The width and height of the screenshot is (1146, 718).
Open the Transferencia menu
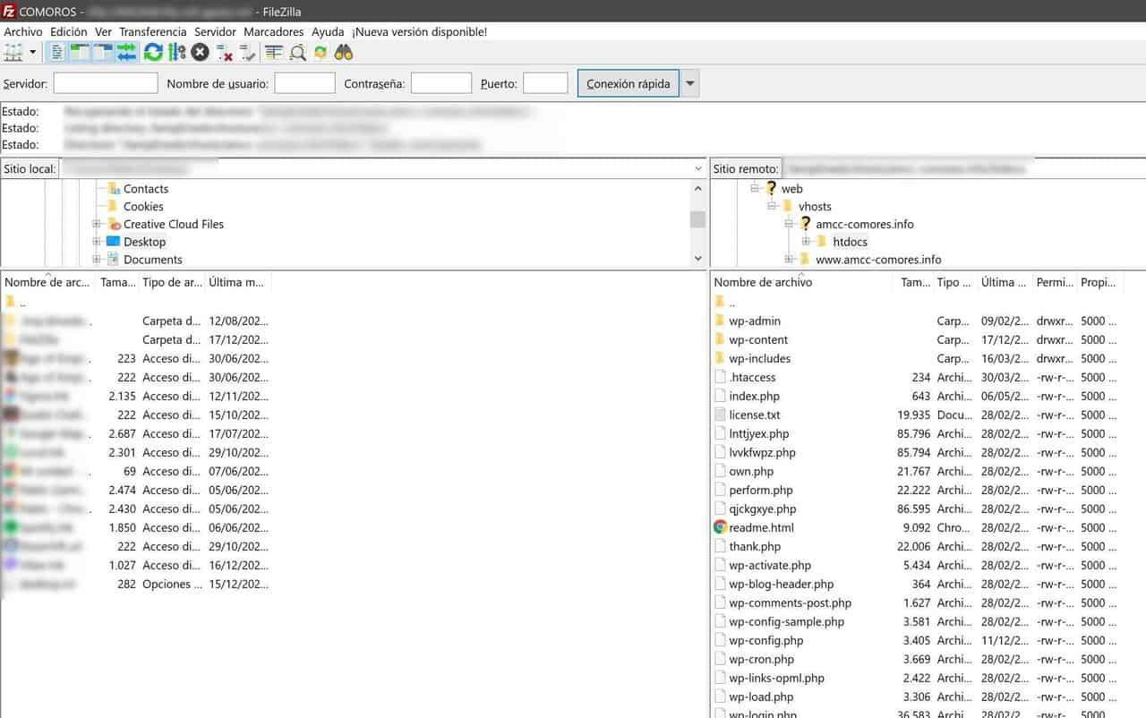tap(152, 31)
